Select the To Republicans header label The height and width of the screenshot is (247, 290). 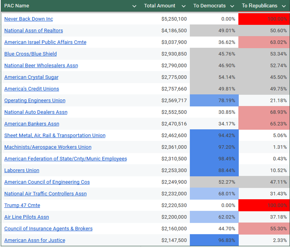pyautogui.click(x=260, y=6)
